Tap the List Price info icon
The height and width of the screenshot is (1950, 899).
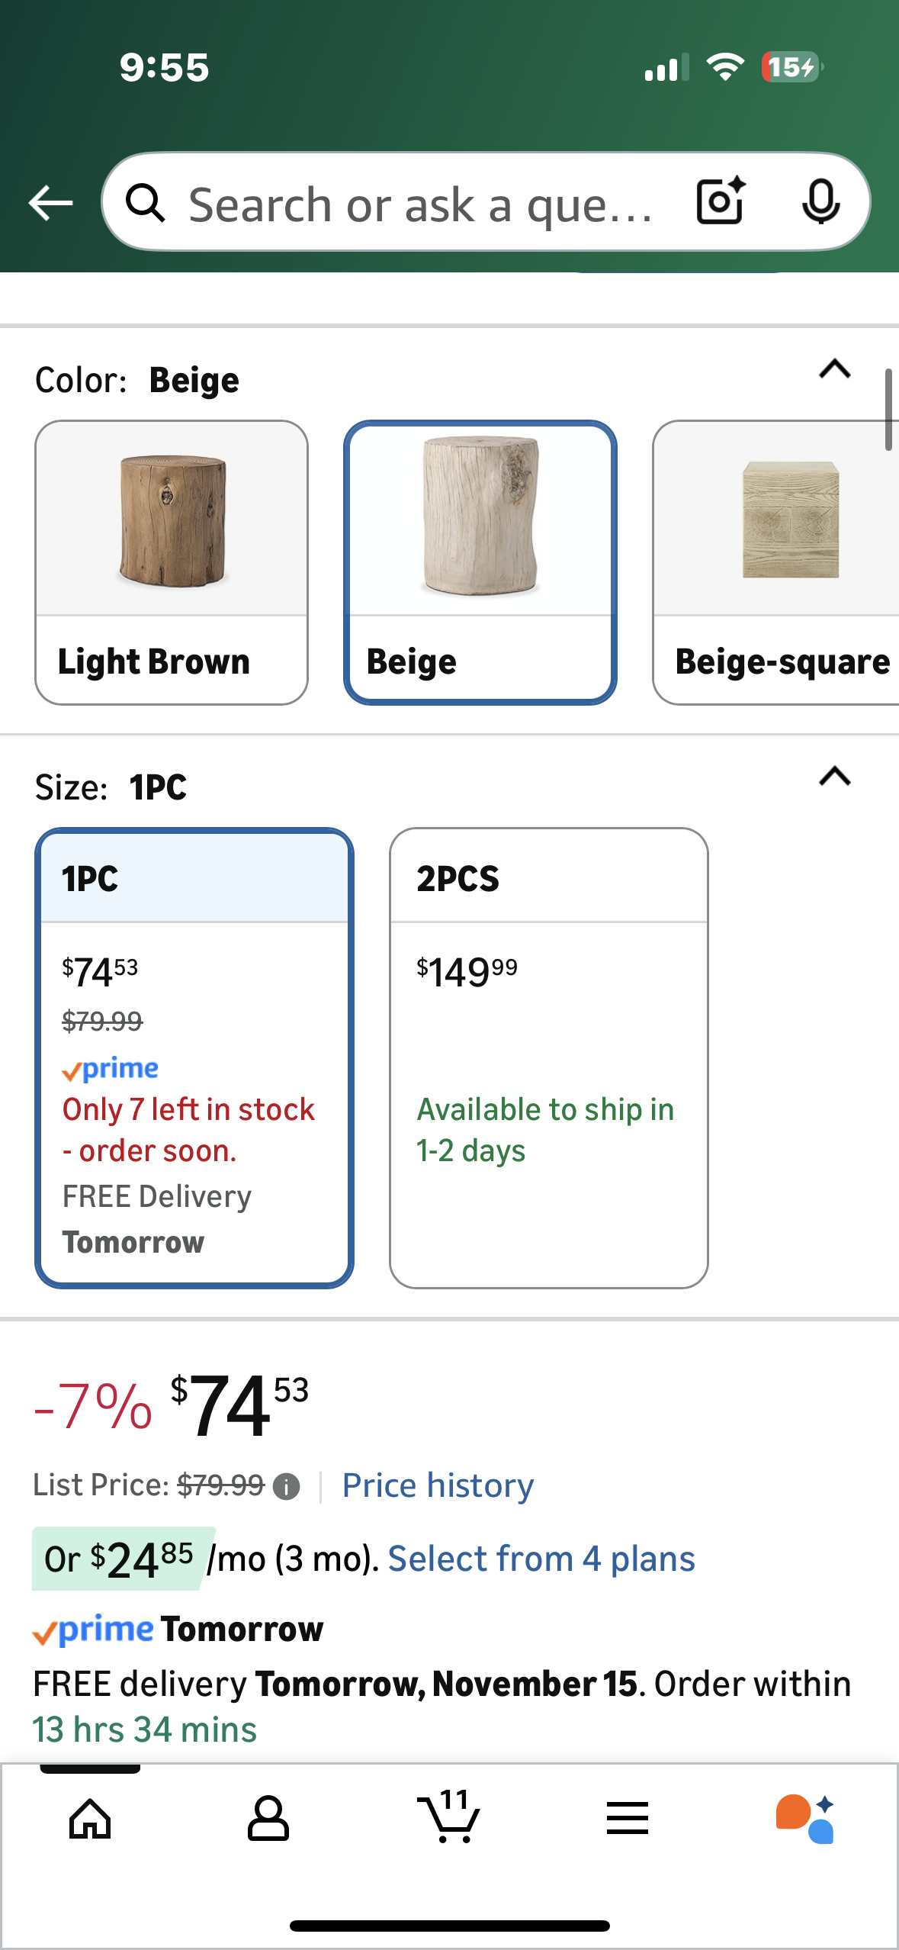pyautogui.click(x=287, y=1485)
